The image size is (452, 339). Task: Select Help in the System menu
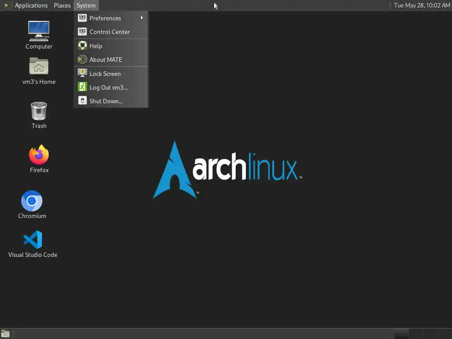point(111,46)
